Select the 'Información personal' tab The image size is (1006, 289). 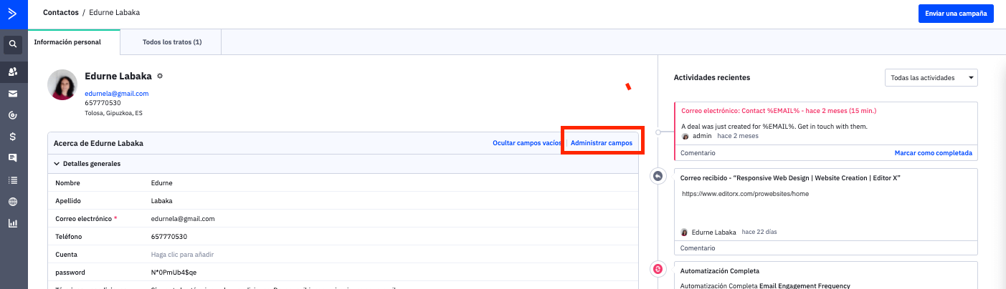click(x=67, y=42)
